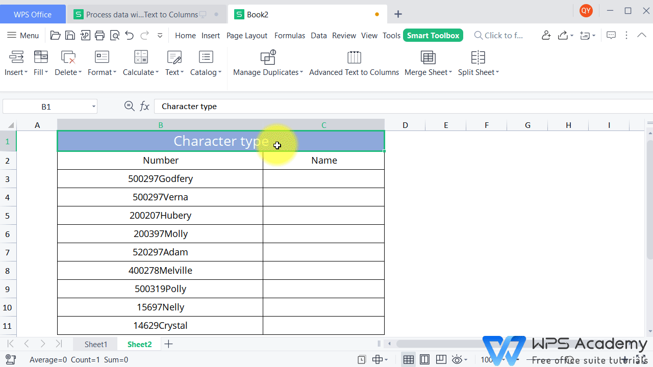653x367 pixels.
Task: Select row 5 header
Action: tap(8, 216)
